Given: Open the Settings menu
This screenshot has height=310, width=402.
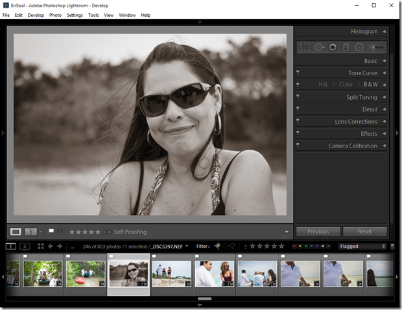Looking at the screenshot, I should pyautogui.click(x=75, y=15).
